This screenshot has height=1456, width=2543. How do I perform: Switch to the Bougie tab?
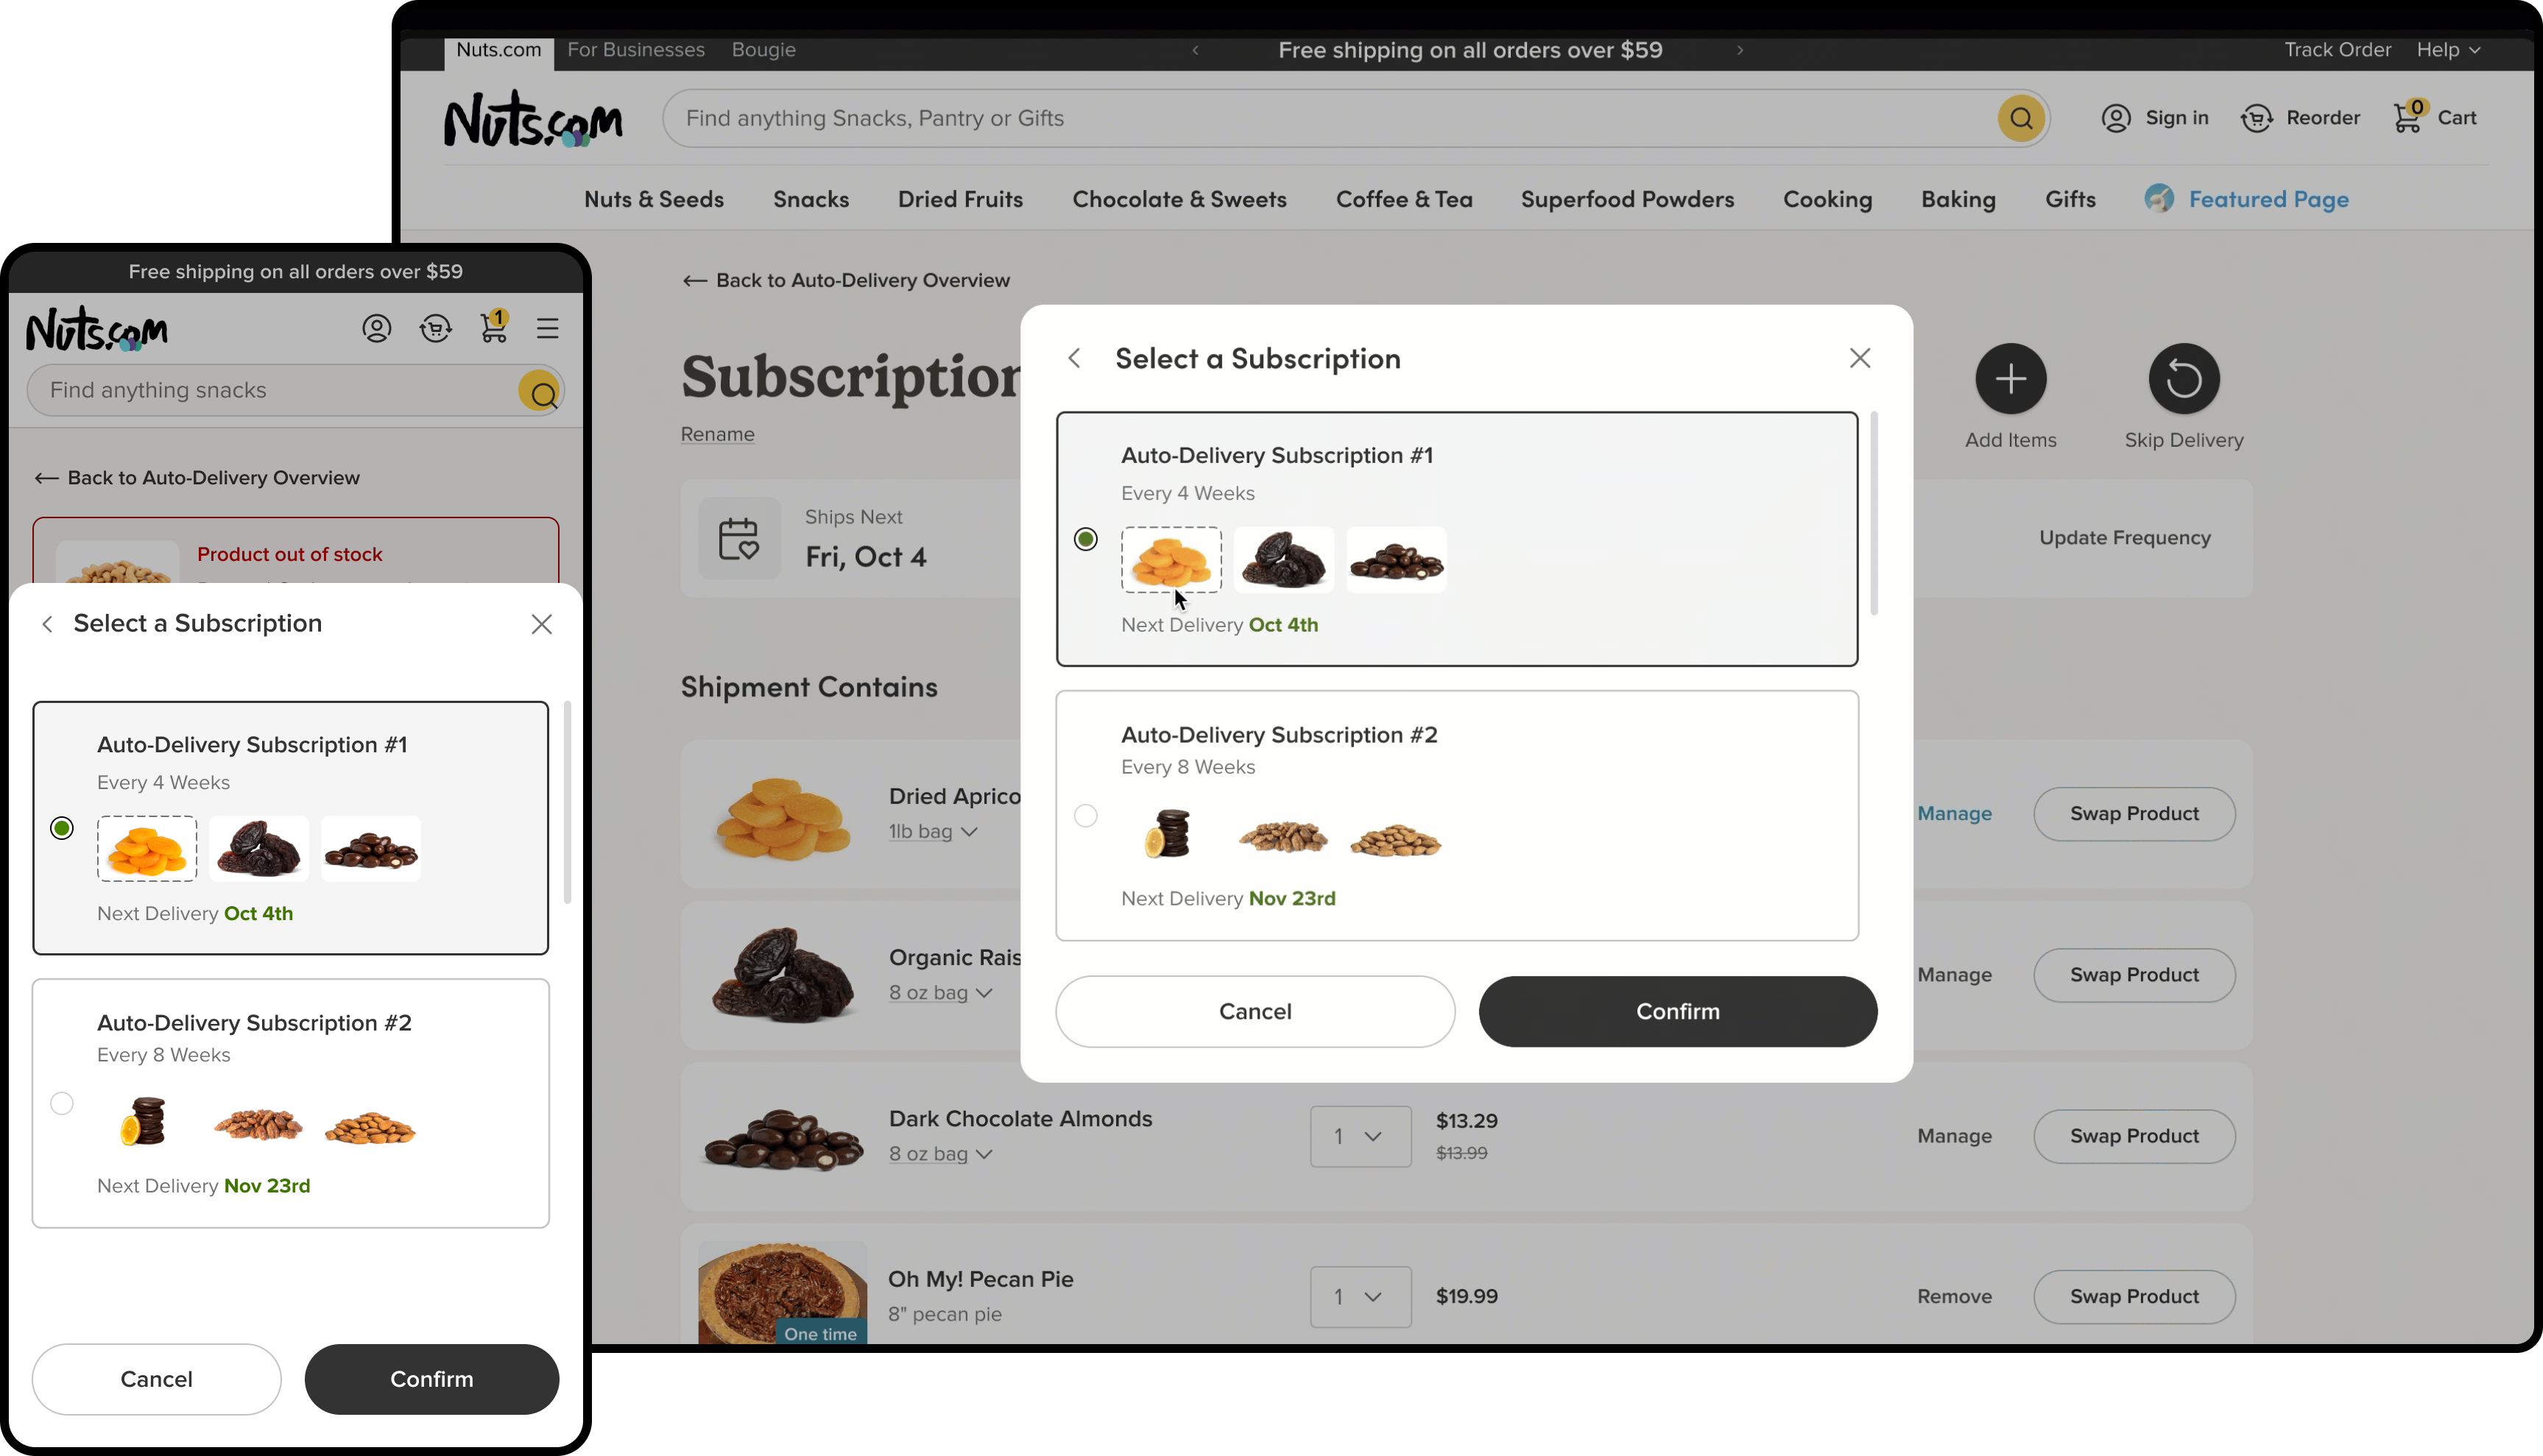[x=763, y=50]
